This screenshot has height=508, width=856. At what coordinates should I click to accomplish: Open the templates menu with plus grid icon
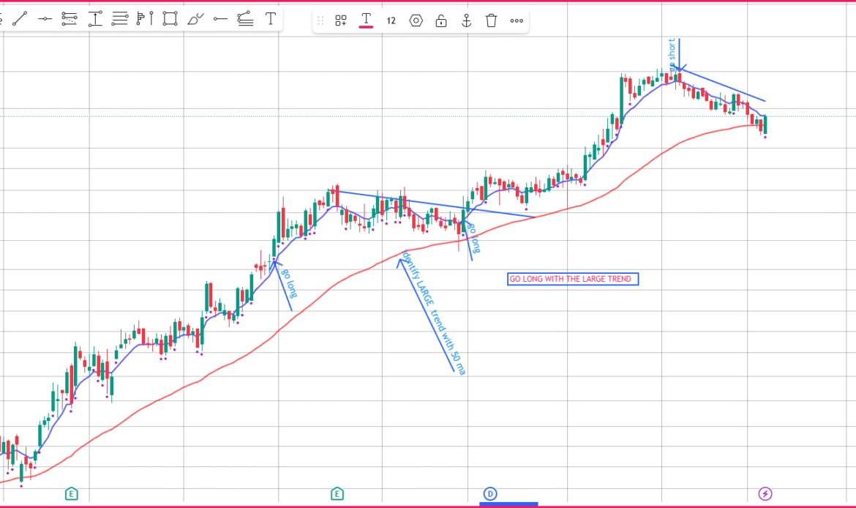click(x=341, y=20)
